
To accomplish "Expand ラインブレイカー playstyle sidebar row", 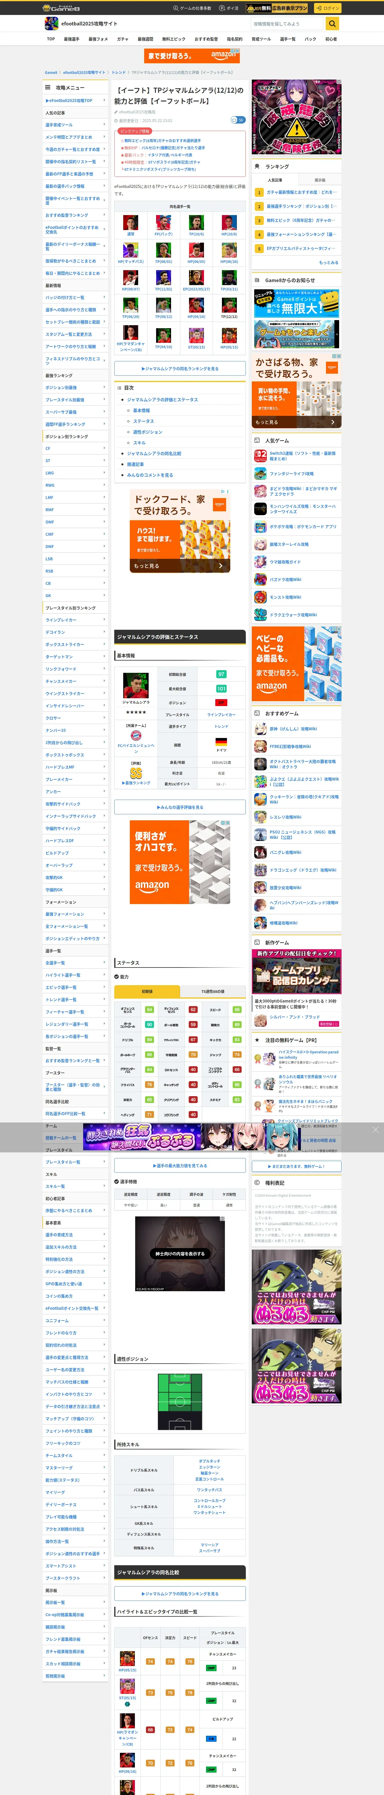I will tap(75, 620).
